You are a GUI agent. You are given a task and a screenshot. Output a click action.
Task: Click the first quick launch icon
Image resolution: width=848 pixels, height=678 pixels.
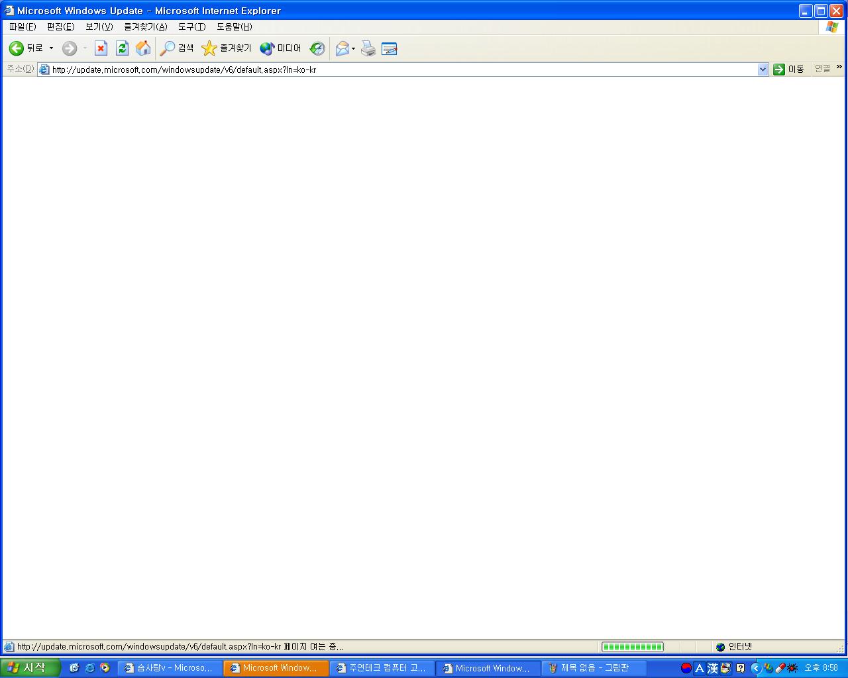pyautogui.click(x=74, y=668)
